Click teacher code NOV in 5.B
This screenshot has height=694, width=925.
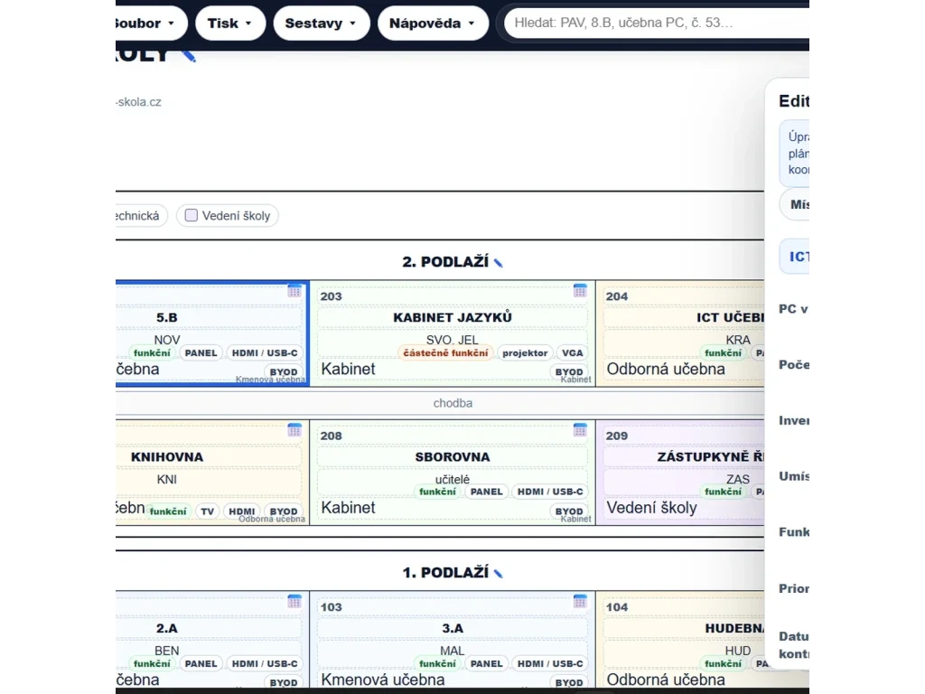click(167, 340)
